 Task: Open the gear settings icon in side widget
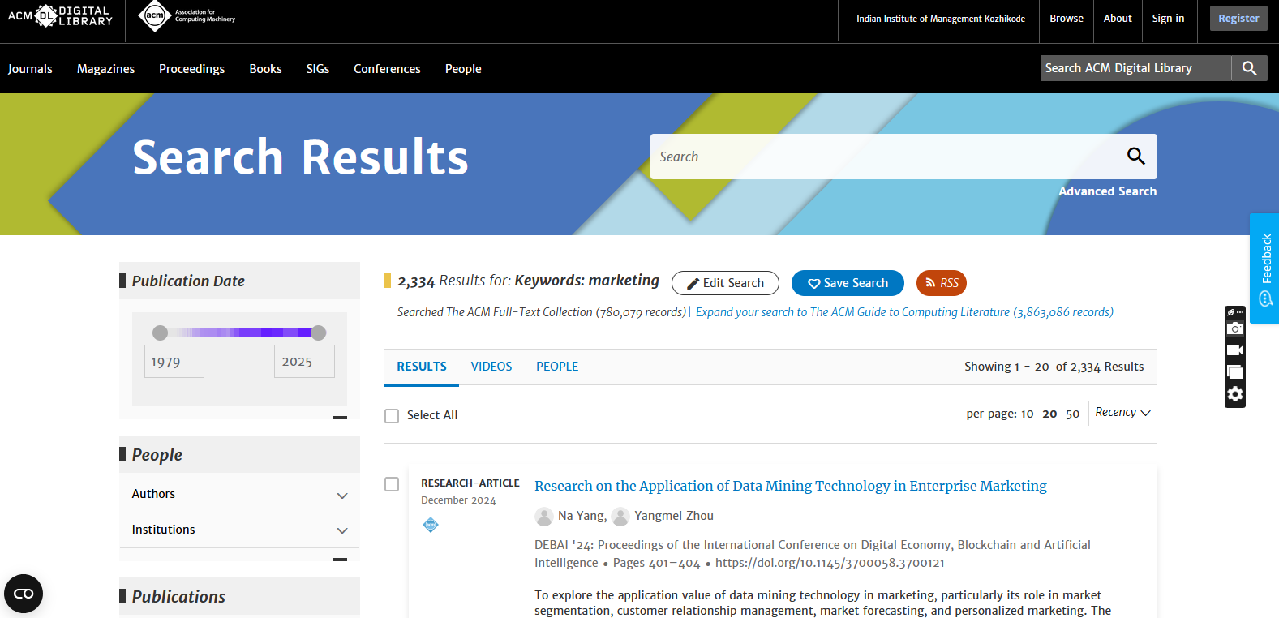[x=1234, y=394]
